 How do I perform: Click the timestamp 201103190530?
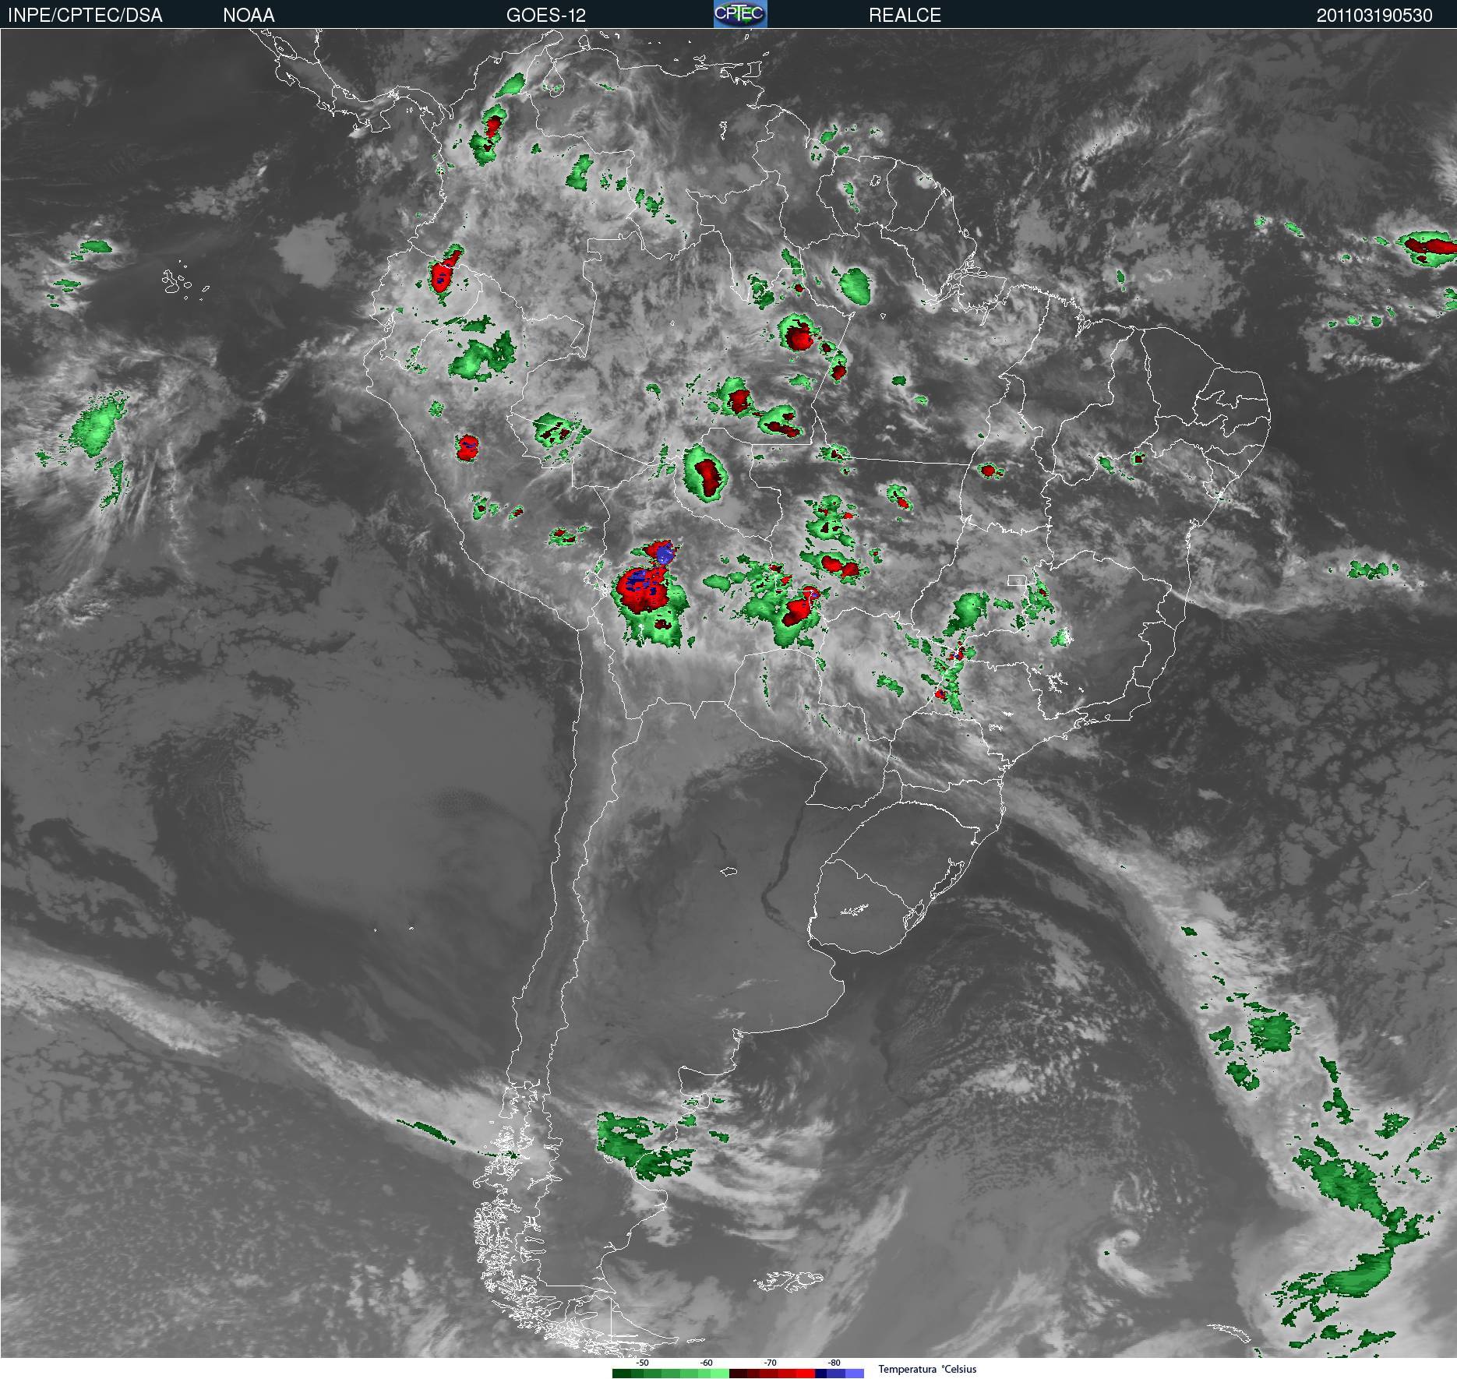tap(1374, 16)
